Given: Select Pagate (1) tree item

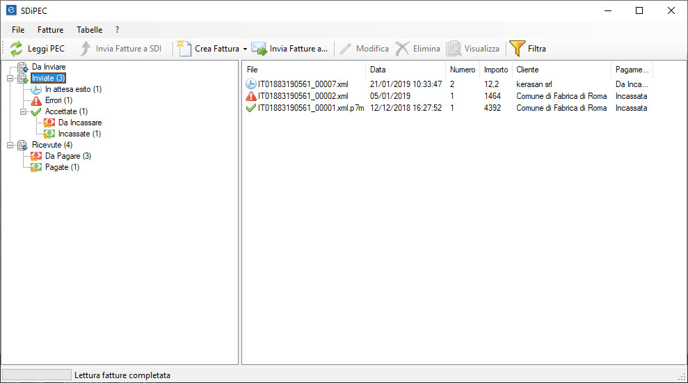Looking at the screenshot, I should click(x=62, y=167).
